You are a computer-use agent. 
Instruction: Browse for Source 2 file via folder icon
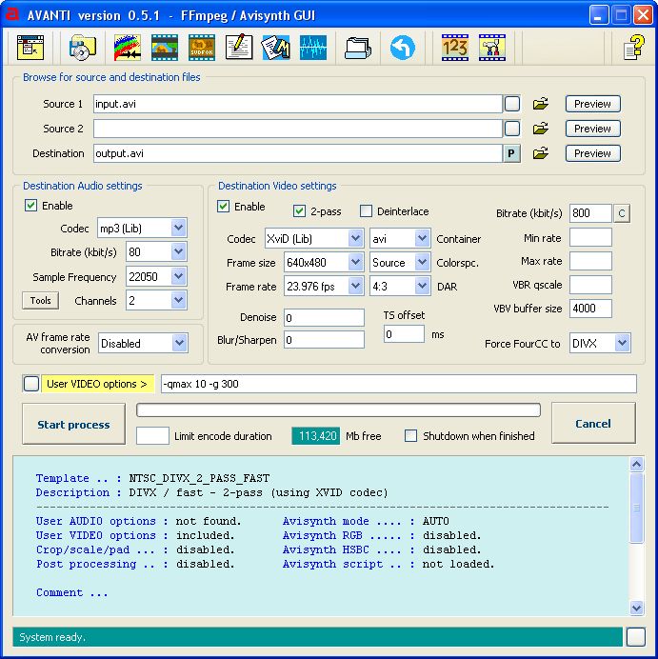click(541, 129)
